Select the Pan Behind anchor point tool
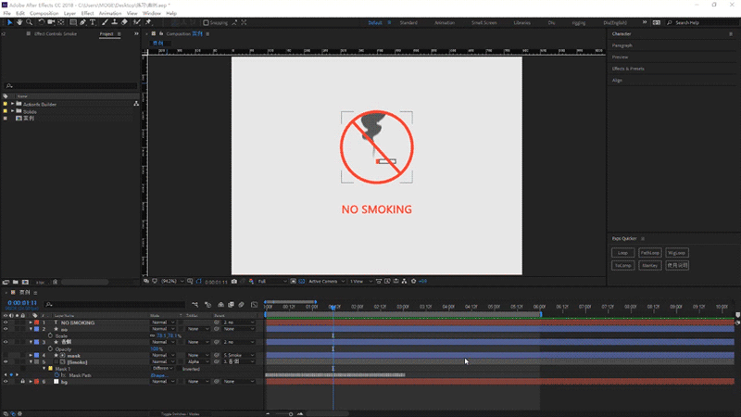 coord(61,22)
